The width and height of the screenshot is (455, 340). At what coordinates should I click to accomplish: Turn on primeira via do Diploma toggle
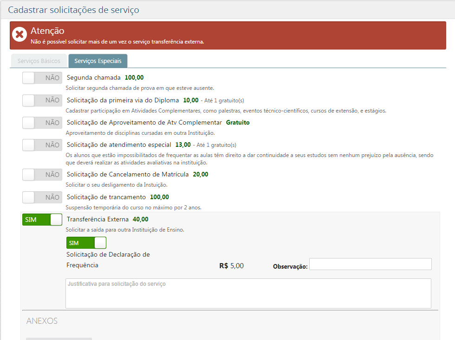(42, 100)
